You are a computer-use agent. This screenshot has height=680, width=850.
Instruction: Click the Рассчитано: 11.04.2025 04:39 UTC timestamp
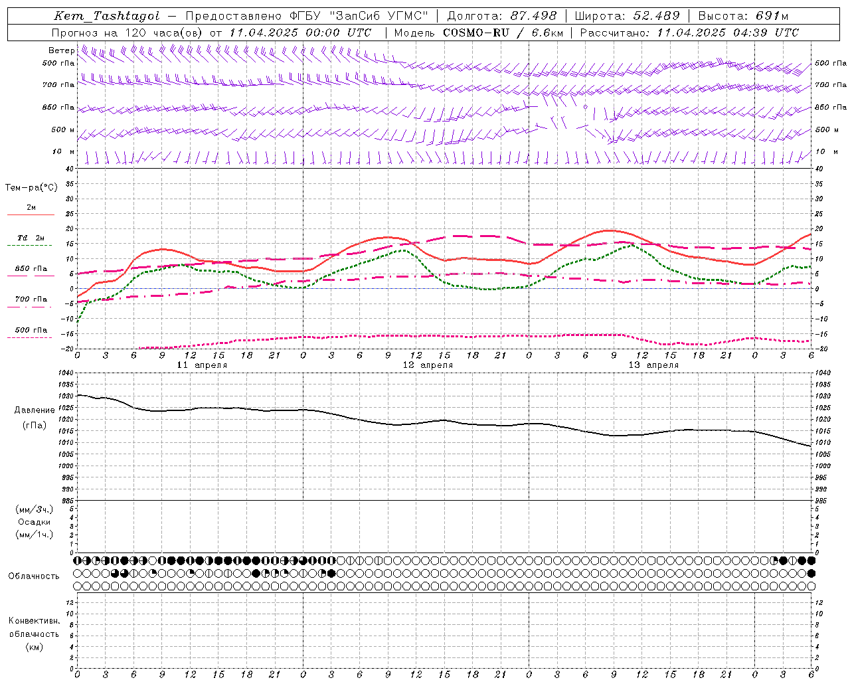click(689, 33)
